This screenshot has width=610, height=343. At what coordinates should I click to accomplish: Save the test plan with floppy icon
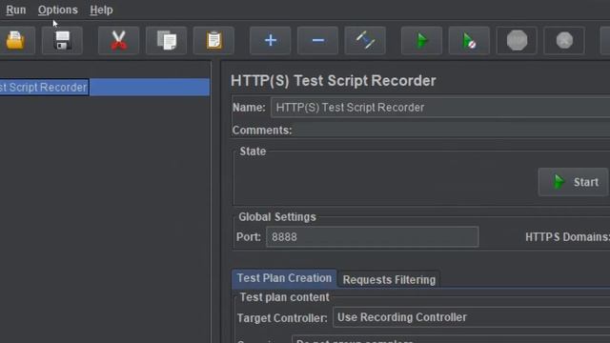coord(62,40)
